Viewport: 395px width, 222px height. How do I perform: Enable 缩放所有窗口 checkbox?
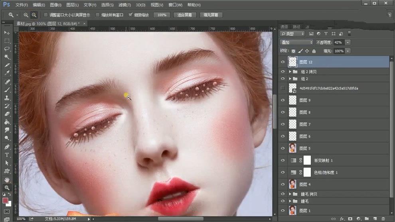pos(98,15)
